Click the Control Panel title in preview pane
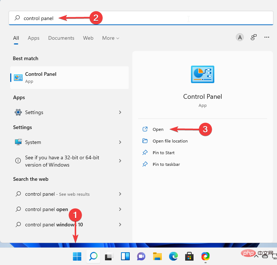The height and width of the screenshot is (265, 277). pos(202,97)
